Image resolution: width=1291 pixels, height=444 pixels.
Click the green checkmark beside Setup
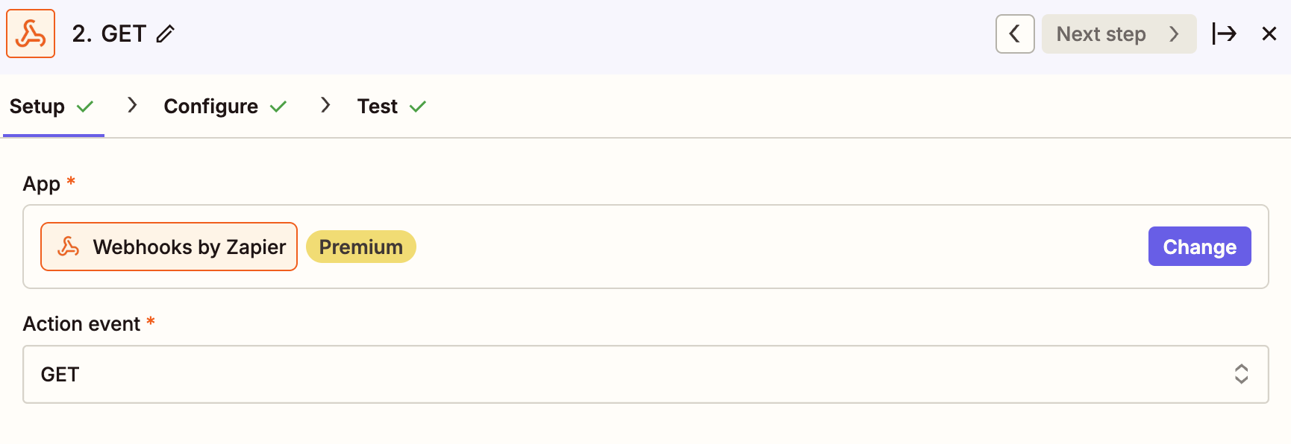coord(85,107)
